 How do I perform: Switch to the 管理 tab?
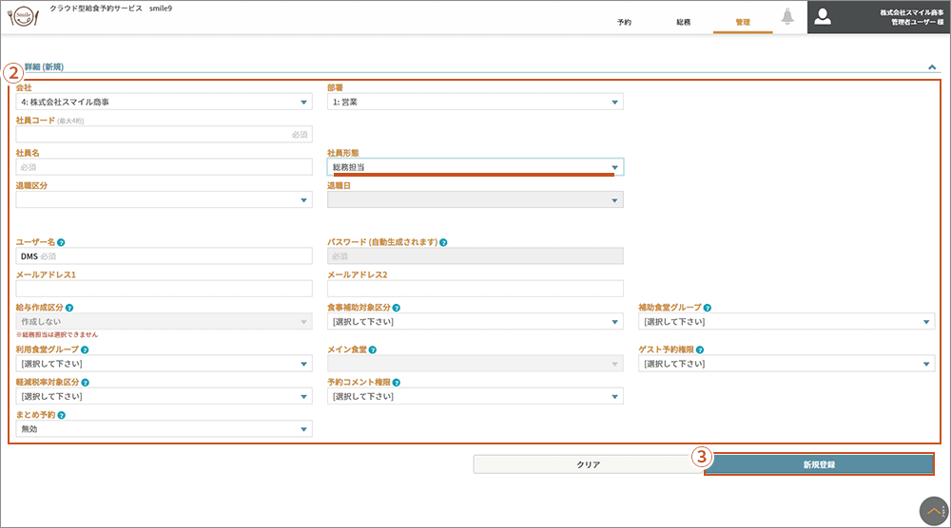tap(743, 22)
